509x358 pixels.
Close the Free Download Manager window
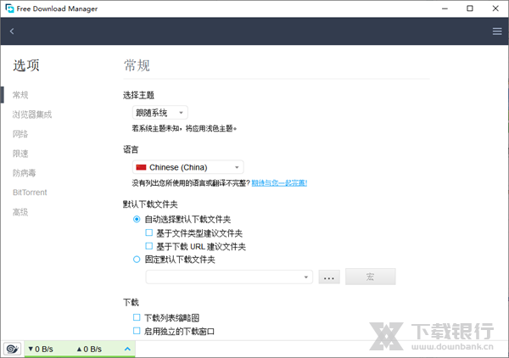click(495, 8)
